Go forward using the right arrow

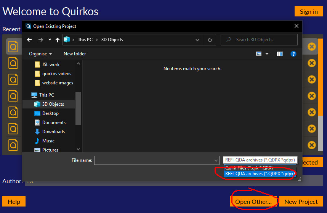[41, 40]
